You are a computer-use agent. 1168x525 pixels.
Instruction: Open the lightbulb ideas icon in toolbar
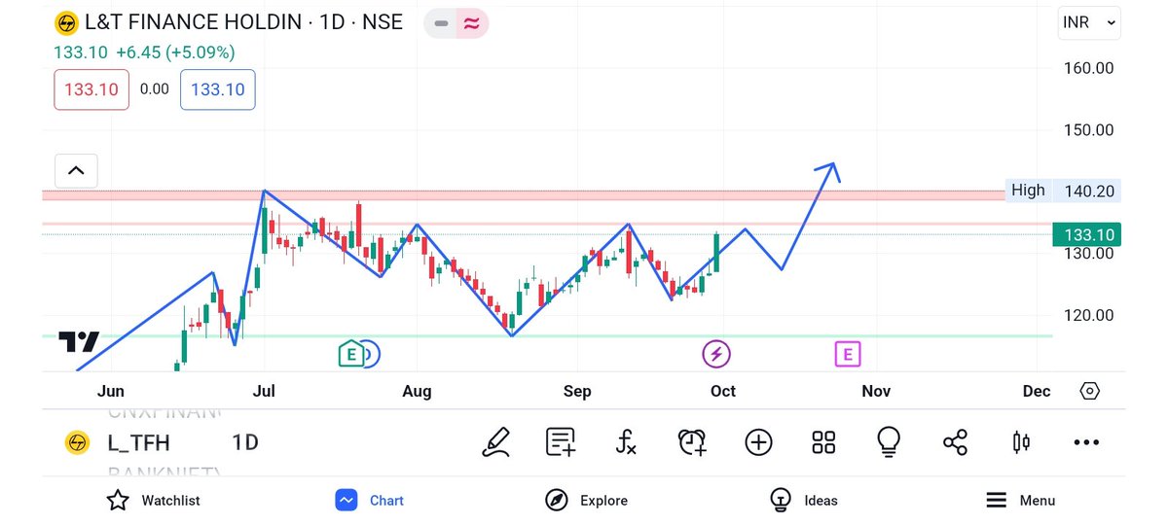(x=889, y=442)
